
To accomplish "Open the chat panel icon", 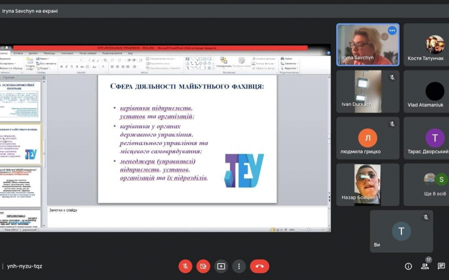I will (441, 267).
